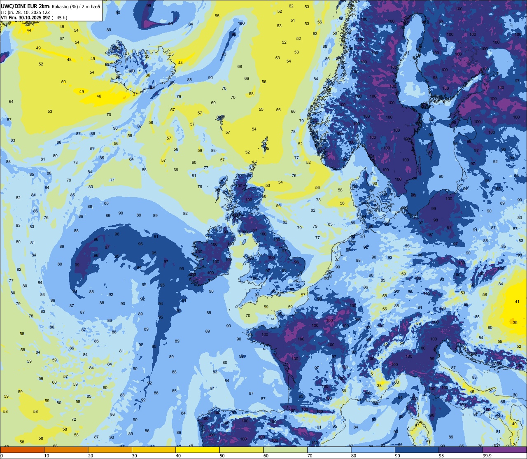Click the '99.9' legend tick label
Image resolution: width=527 pixels, height=459 pixels.
coord(487,456)
